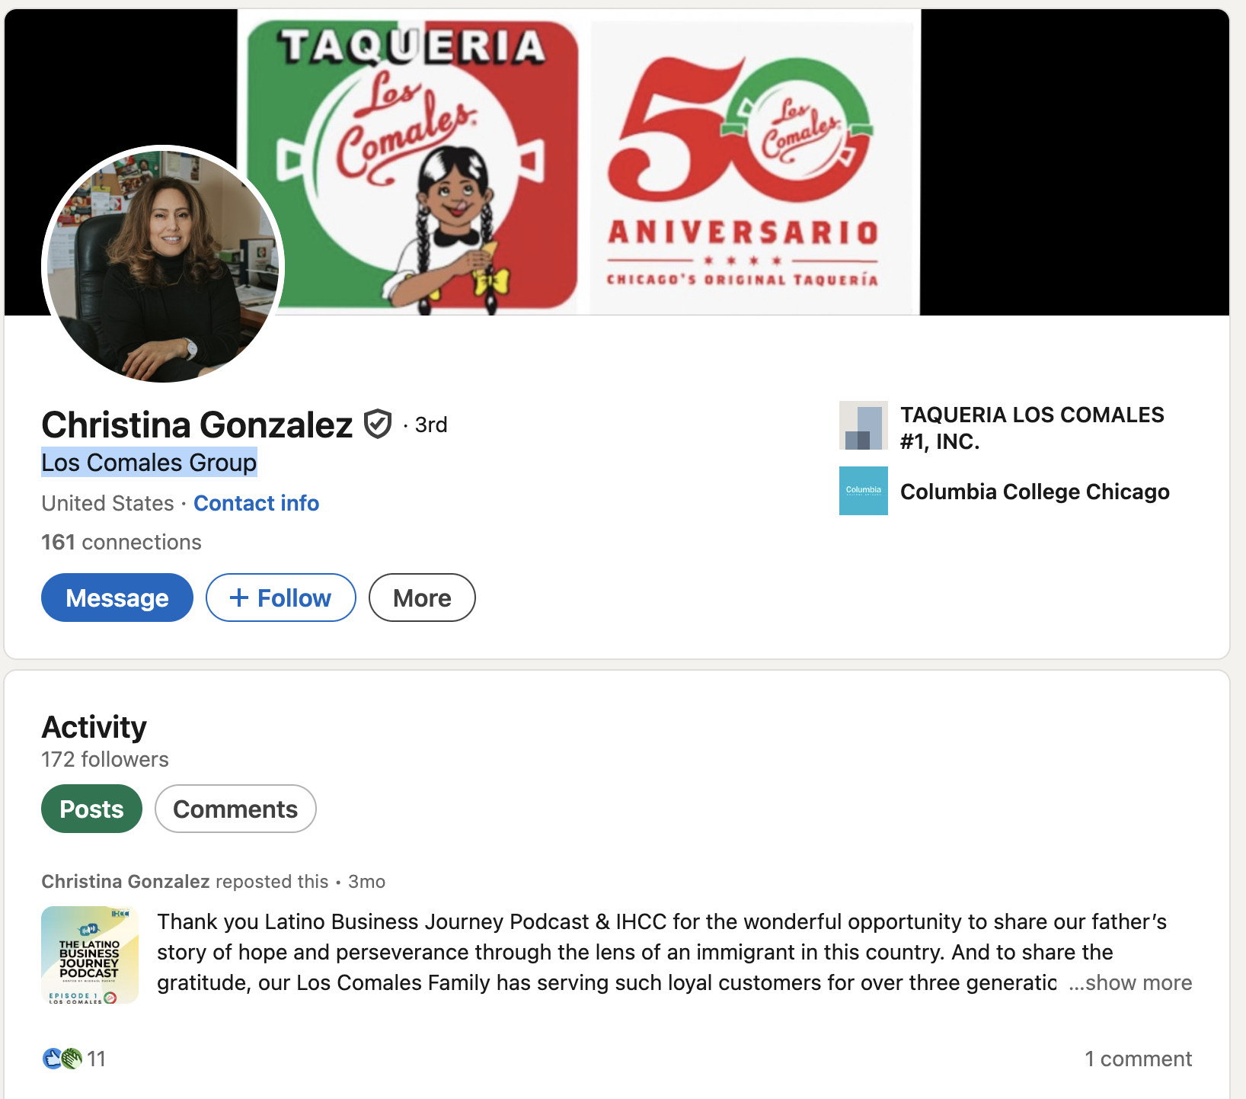Click the Taqueria Los Comales company logo
This screenshot has width=1246, height=1099.
(x=864, y=427)
